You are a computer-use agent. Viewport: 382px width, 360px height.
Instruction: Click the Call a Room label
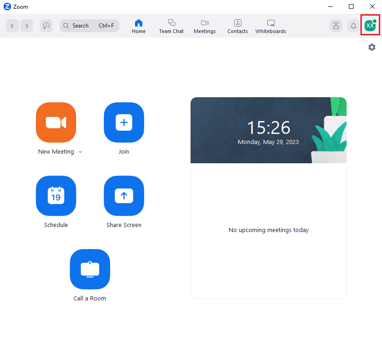pos(90,299)
